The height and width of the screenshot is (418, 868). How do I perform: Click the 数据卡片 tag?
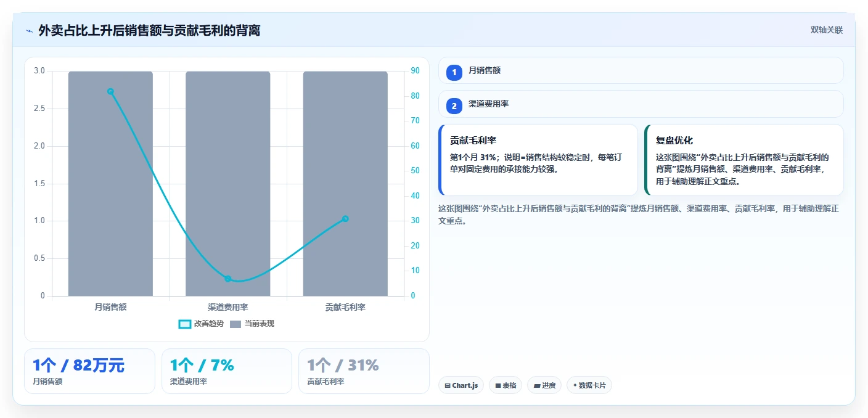click(589, 385)
